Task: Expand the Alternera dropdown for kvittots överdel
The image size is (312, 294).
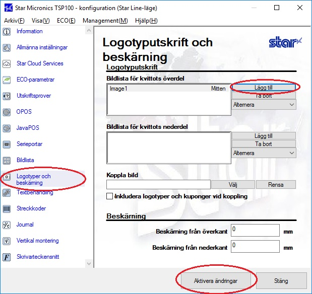Action: tap(264, 105)
